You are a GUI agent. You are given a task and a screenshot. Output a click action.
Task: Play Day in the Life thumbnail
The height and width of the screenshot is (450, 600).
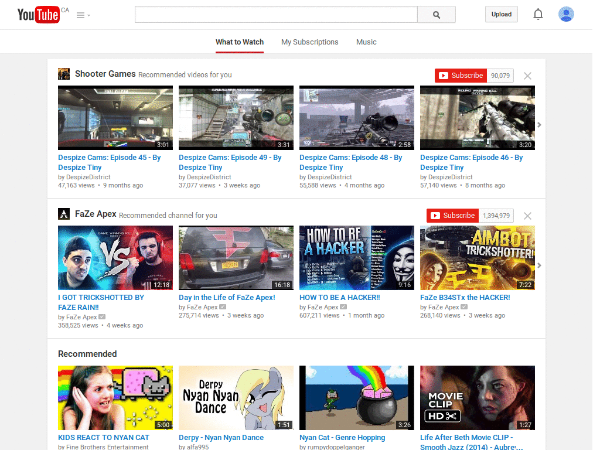[x=236, y=258]
